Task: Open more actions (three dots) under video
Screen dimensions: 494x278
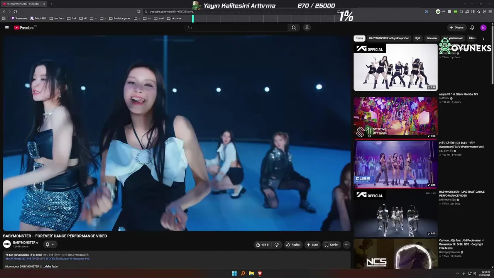Action: point(347,244)
